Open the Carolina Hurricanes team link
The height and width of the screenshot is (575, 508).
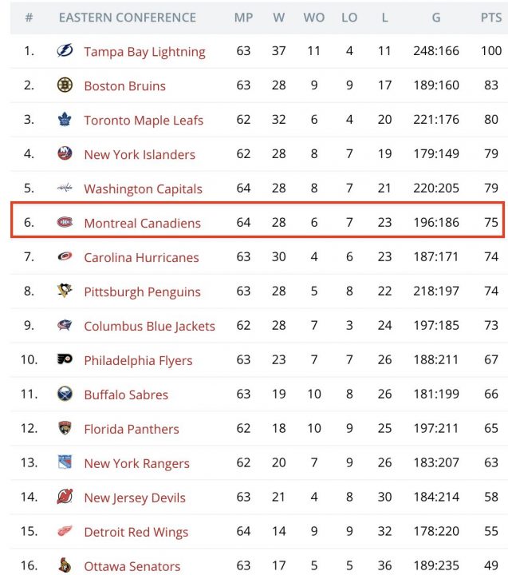click(141, 258)
